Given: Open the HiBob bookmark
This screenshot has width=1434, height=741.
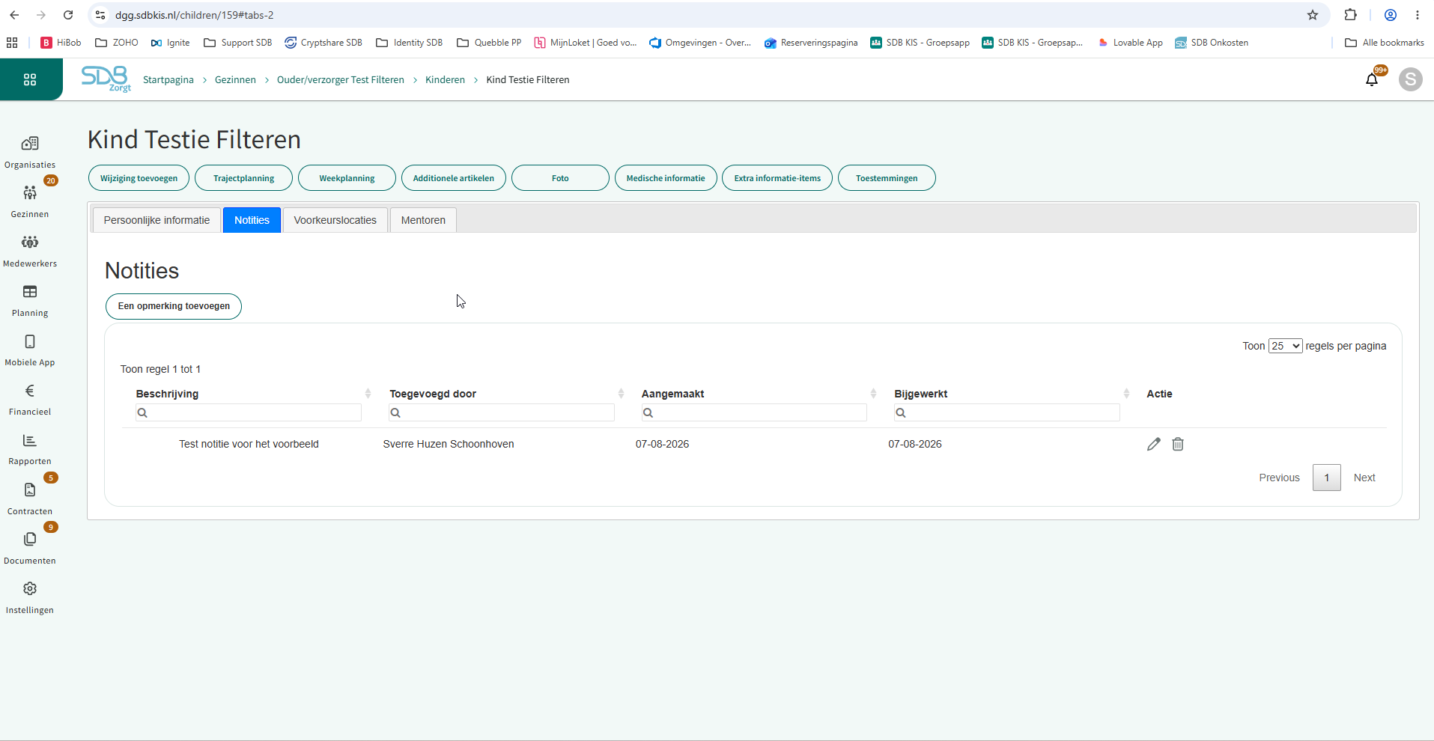Looking at the screenshot, I should tap(61, 43).
